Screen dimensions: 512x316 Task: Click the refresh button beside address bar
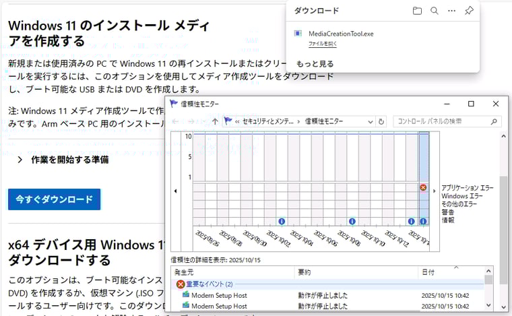click(x=381, y=122)
